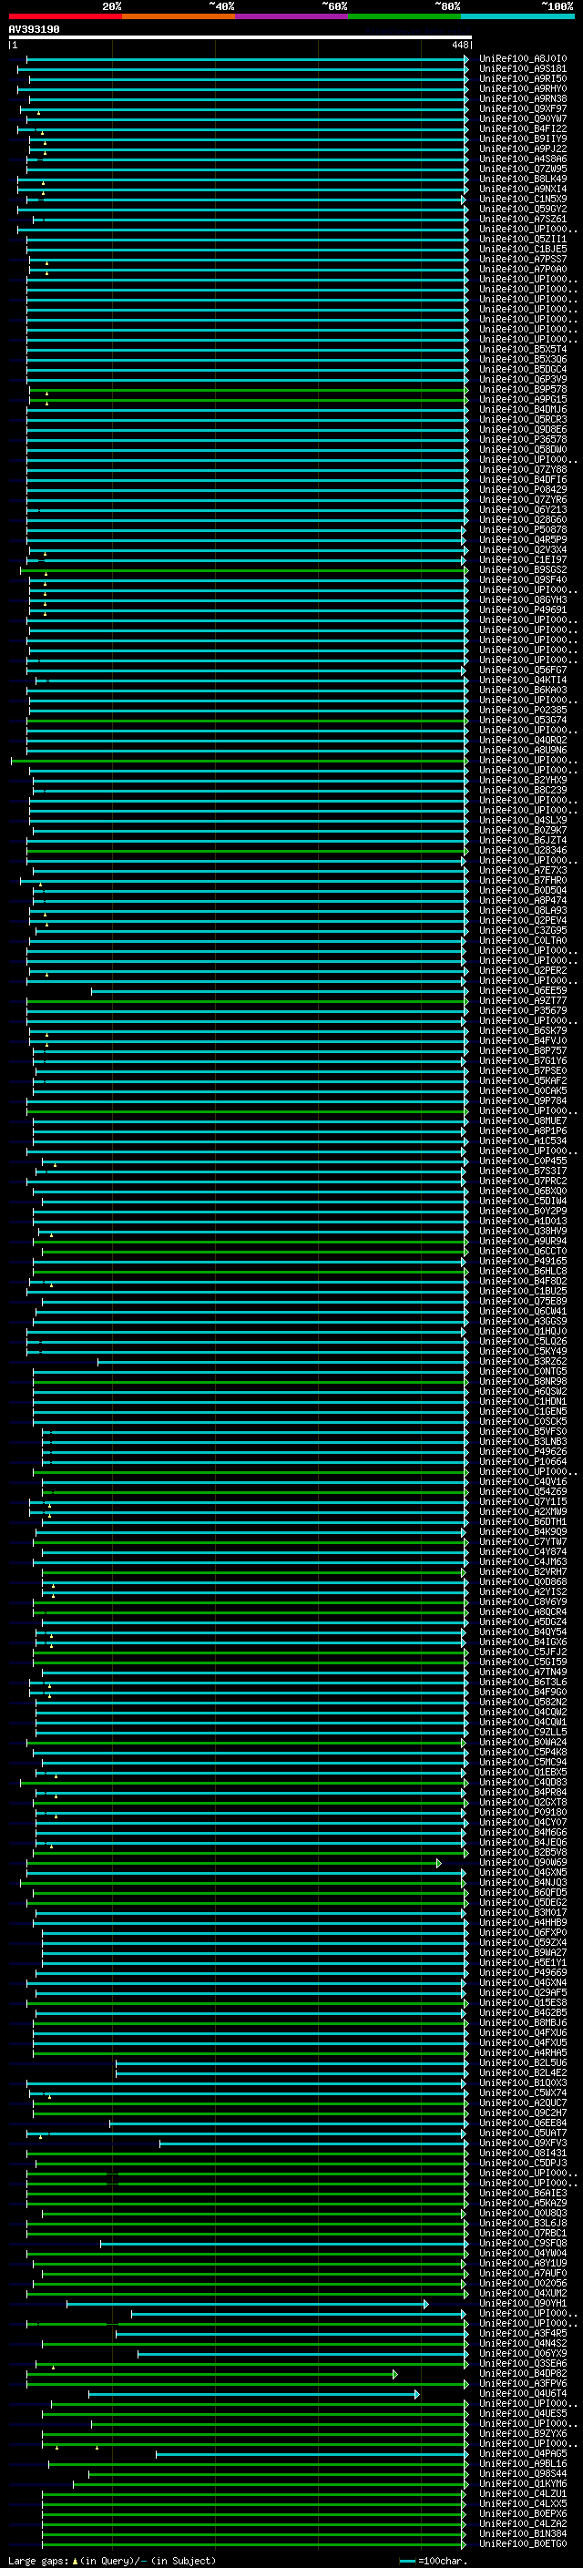Click the white query sequence bar

click(240, 38)
